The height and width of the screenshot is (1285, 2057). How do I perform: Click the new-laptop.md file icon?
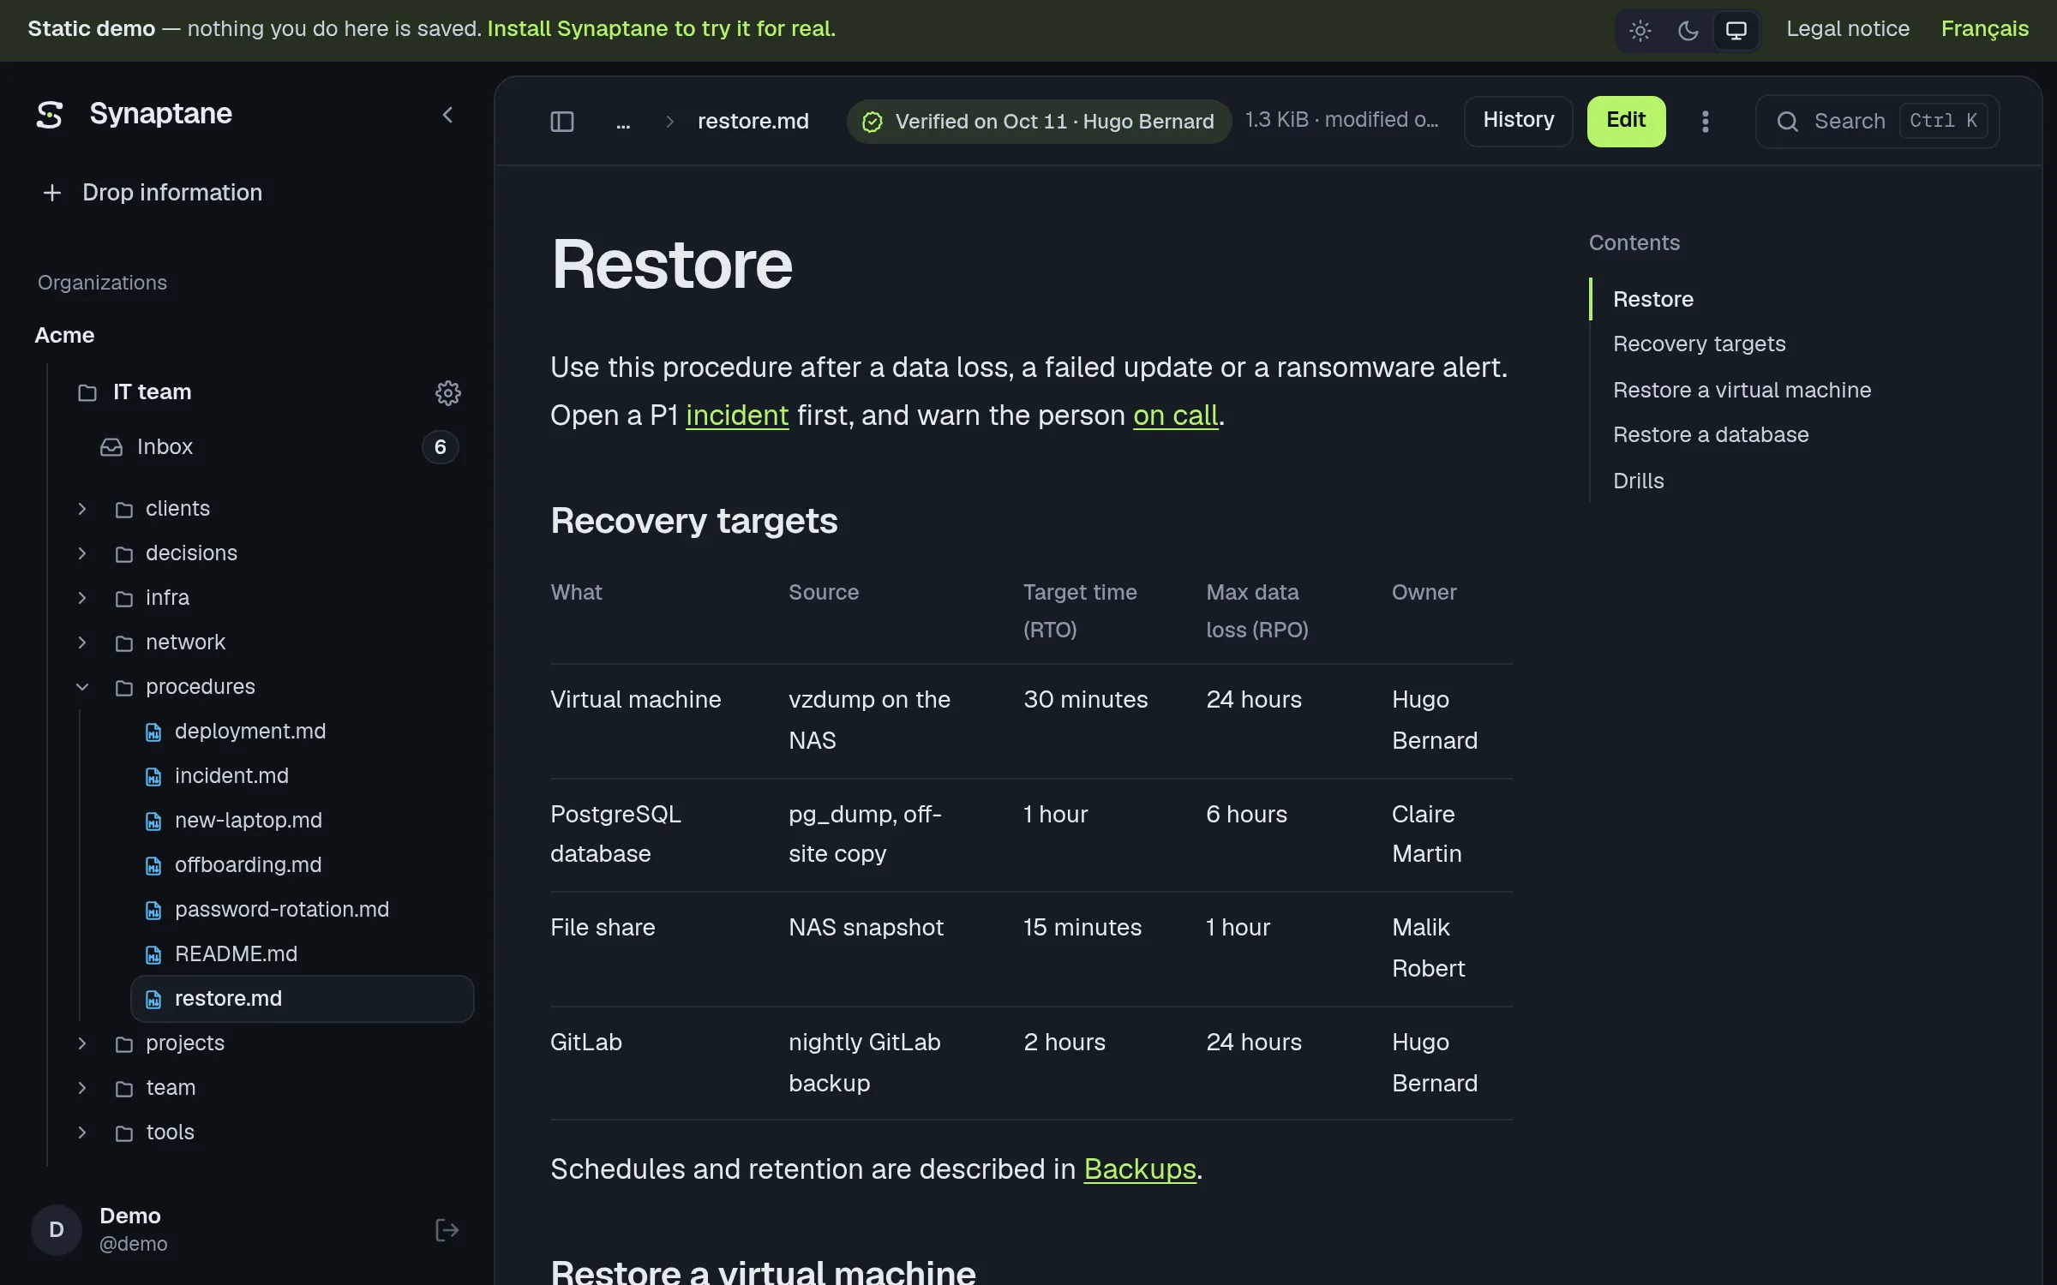pyautogui.click(x=153, y=821)
